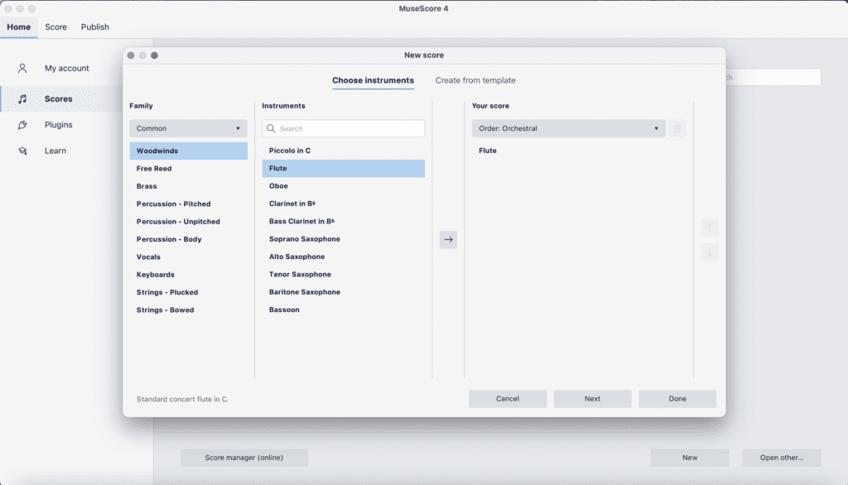Select Clarinet in B♭ instrument

tap(344, 204)
